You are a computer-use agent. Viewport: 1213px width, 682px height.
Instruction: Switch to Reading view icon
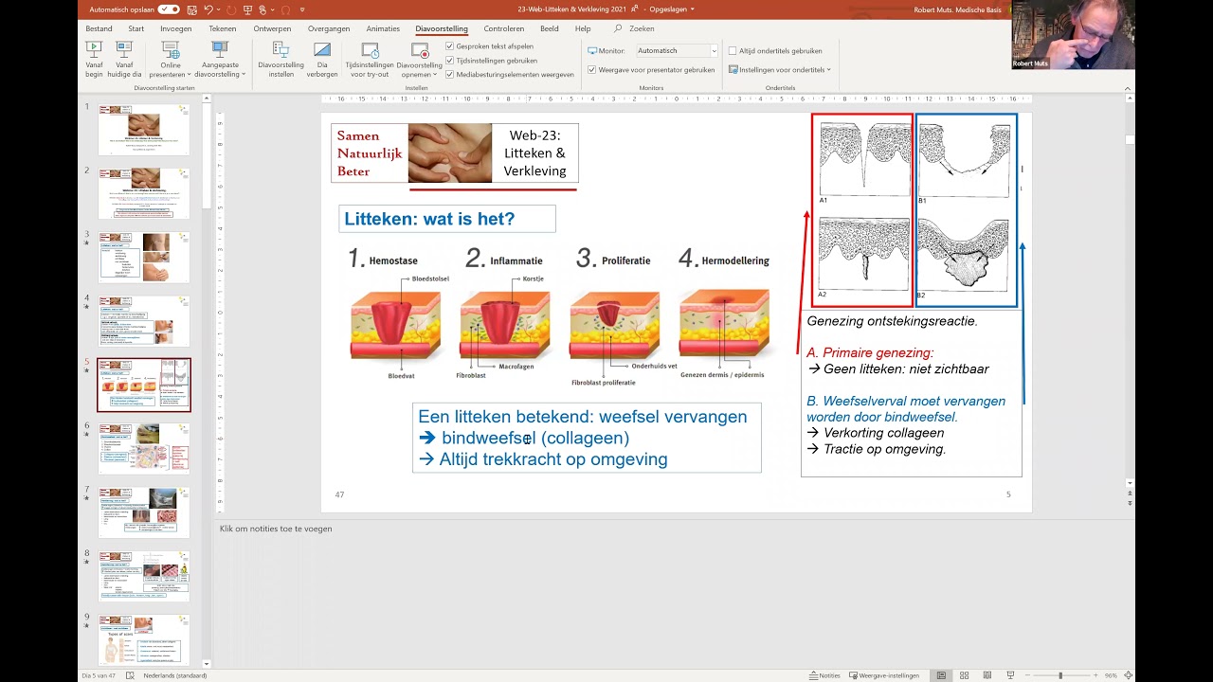pos(988,675)
